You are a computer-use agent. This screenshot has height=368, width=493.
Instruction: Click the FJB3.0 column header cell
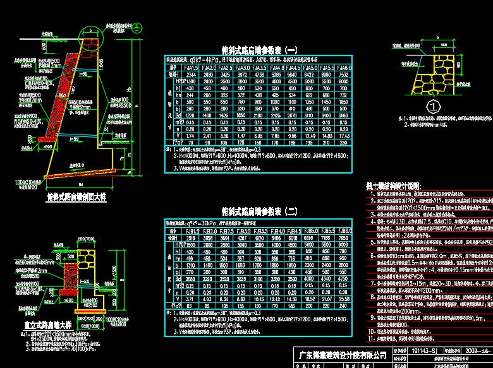(x=242, y=232)
